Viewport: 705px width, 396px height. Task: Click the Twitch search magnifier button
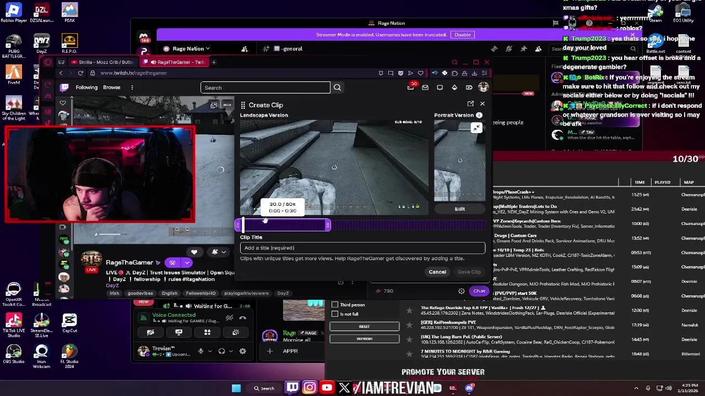click(x=337, y=87)
